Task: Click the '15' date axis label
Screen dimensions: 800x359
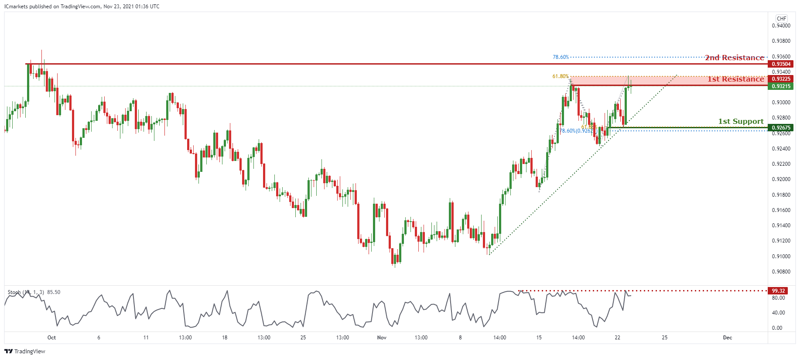Action: point(539,338)
